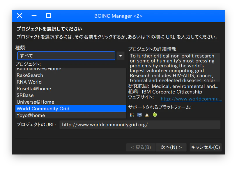
Task: Minimize the BOINC Manager window
Action: click(34, 16)
